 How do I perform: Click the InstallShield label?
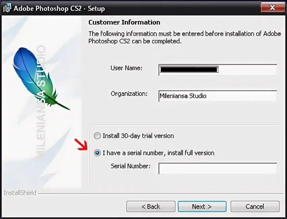point(20,193)
